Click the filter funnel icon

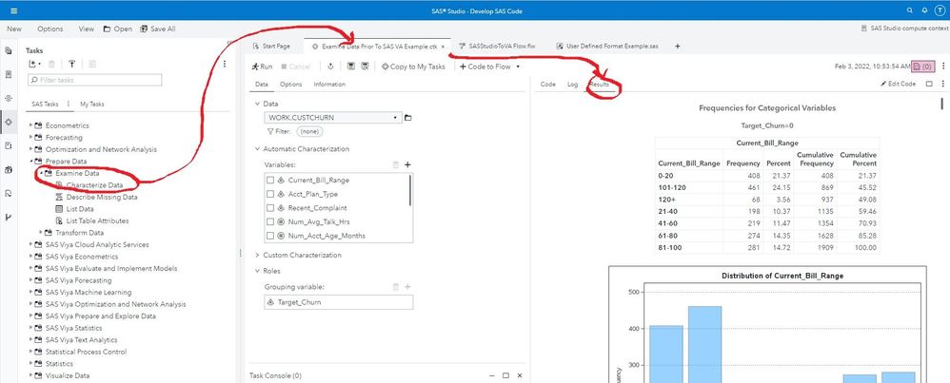pyautogui.click(x=270, y=131)
